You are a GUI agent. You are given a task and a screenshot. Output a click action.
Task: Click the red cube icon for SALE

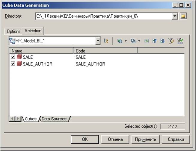(19, 57)
